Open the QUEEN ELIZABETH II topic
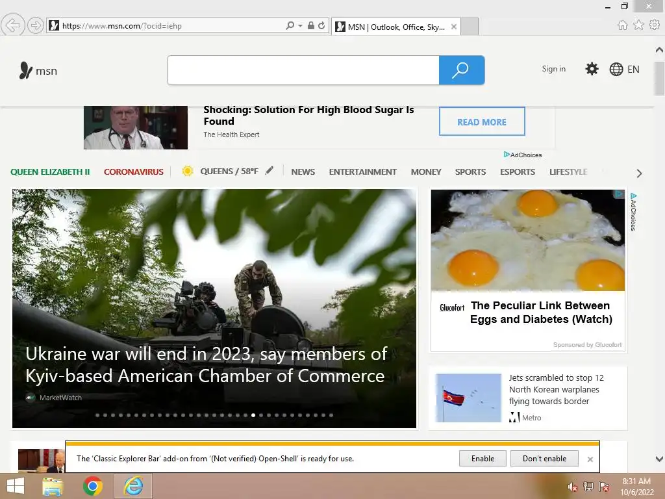665x499 pixels. point(50,172)
